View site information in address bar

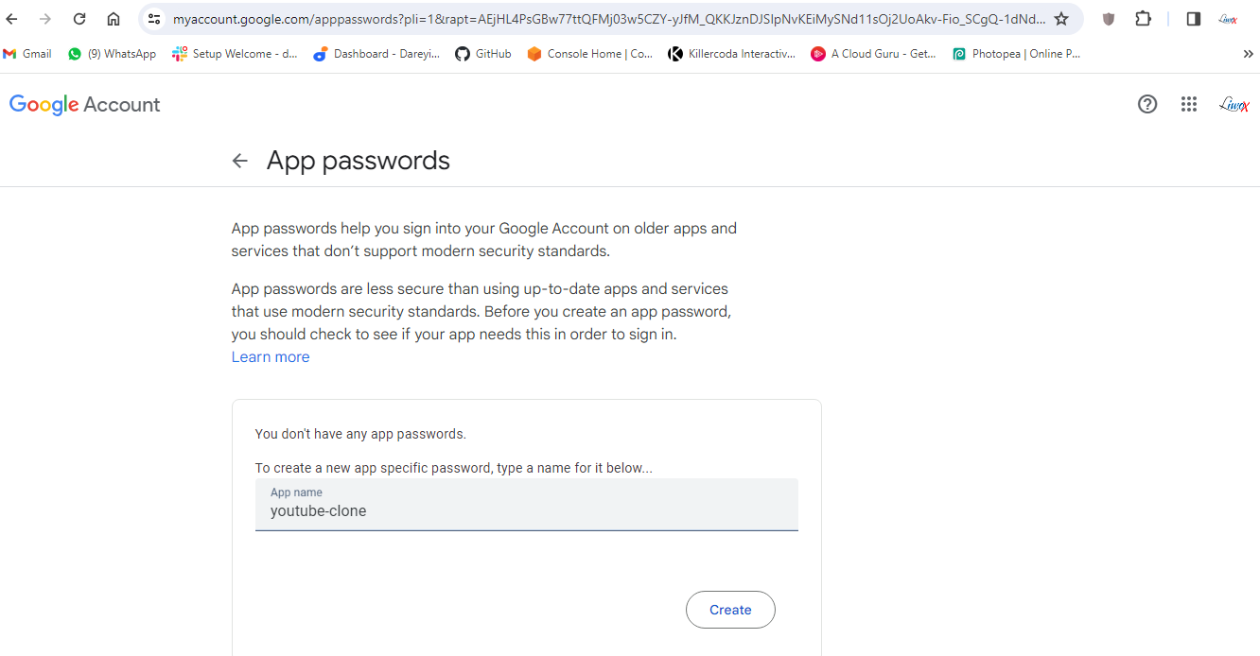pyautogui.click(x=155, y=19)
